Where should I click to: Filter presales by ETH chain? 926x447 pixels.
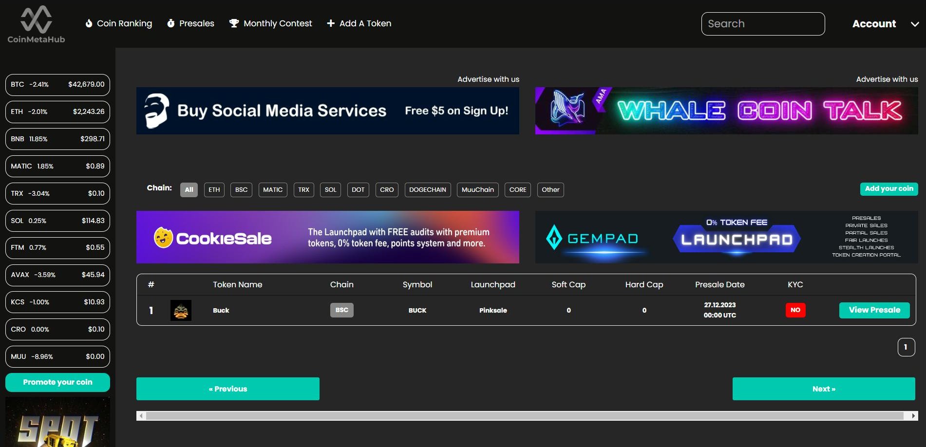pyautogui.click(x=214, y=190)
